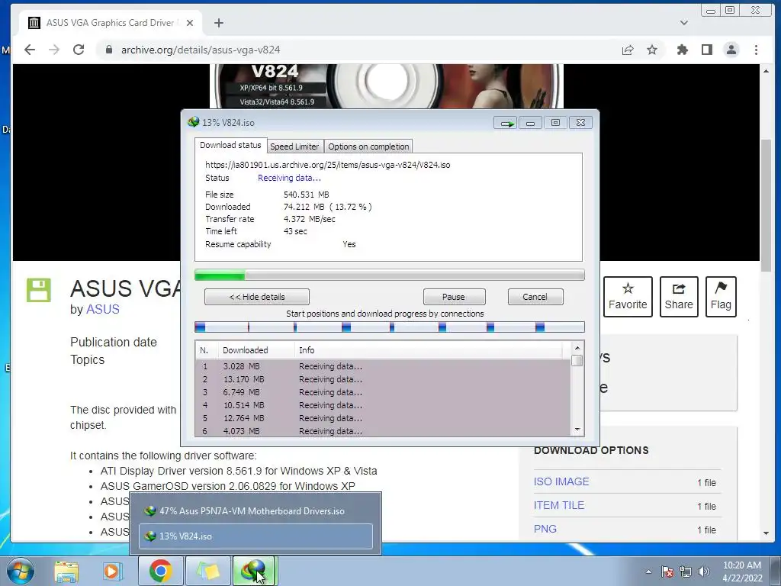The height and width of the screenshot is (586, 781).
Task: Open the ITEM TILE download option
Action: pyautogui.click(x=559, y=505)
